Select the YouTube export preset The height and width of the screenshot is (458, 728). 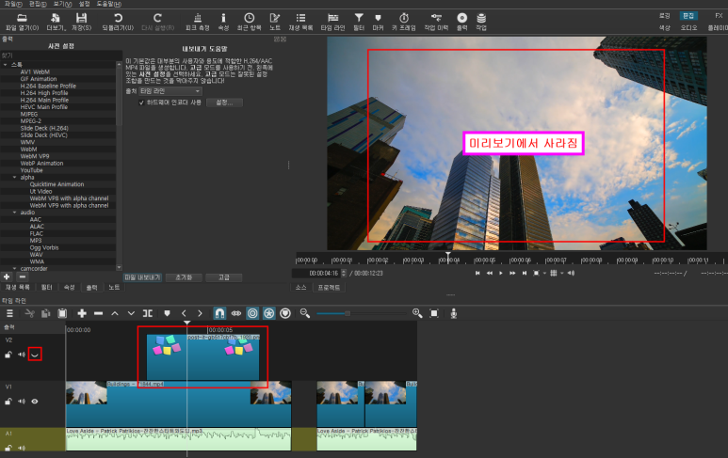point(32,170)
